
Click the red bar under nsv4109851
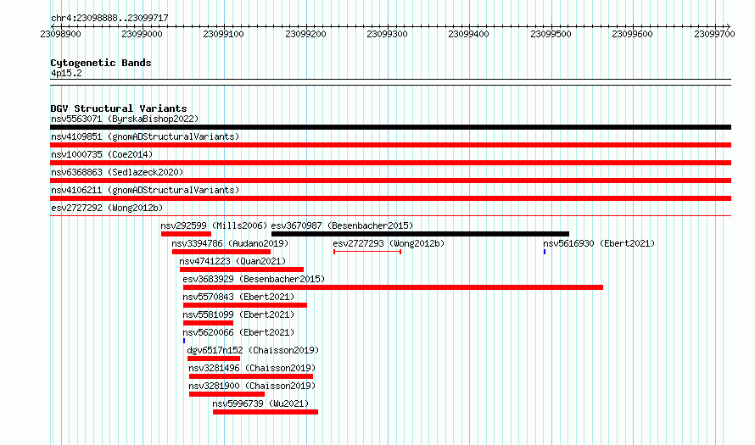click(x=390, y=145)
